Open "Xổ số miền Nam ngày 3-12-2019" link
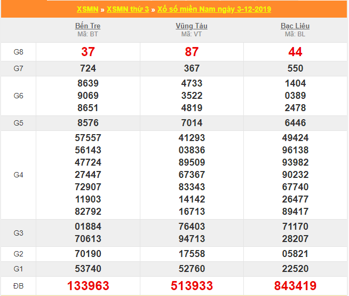The image size is (349, 296). click(214, 9)
